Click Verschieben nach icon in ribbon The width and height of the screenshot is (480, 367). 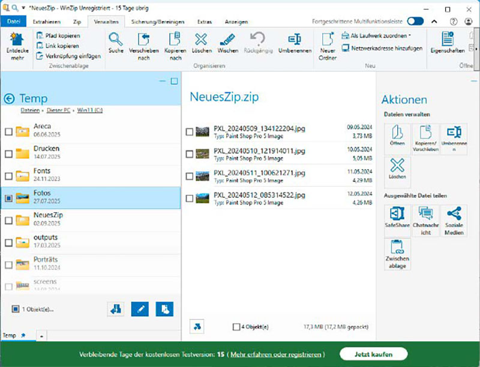[x=143, y=40]
